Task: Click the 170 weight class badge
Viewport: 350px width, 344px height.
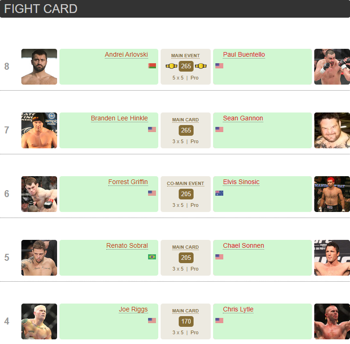Action: click(x=186, y=321)
